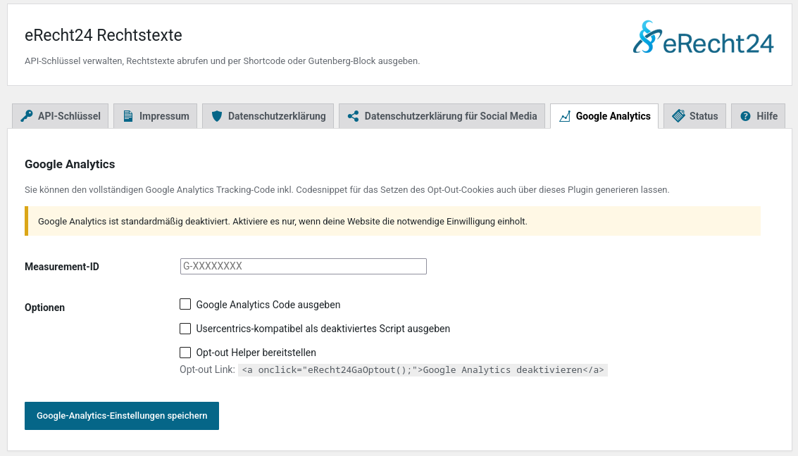Switch to the Impressum tab
This screenshot has width=798, height=456.
click(155, 116)
